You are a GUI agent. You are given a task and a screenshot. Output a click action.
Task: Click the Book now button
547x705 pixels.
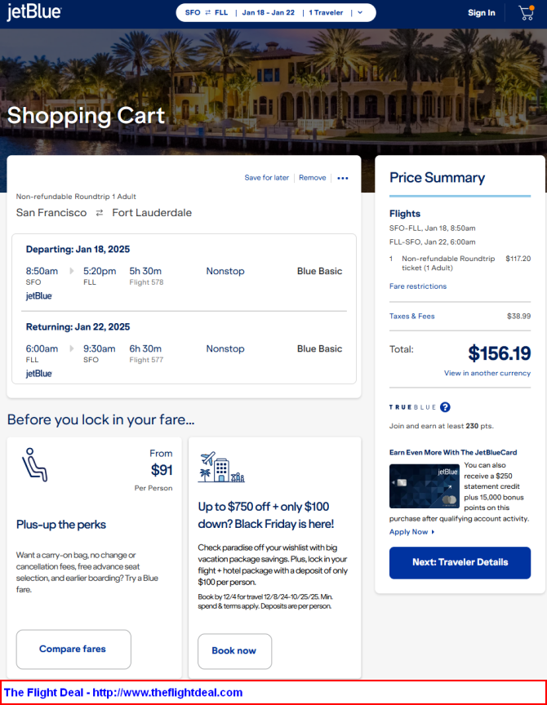point(234,651)
